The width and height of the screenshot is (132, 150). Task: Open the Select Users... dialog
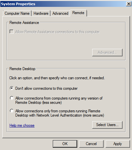tap(107, 125)
